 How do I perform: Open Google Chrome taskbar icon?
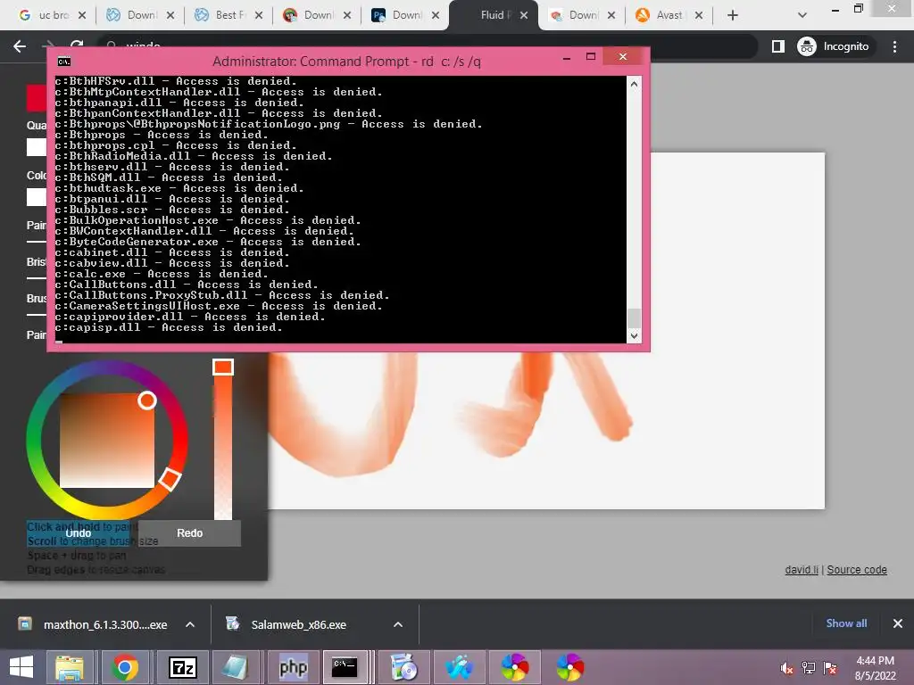[x=125, y=667]
